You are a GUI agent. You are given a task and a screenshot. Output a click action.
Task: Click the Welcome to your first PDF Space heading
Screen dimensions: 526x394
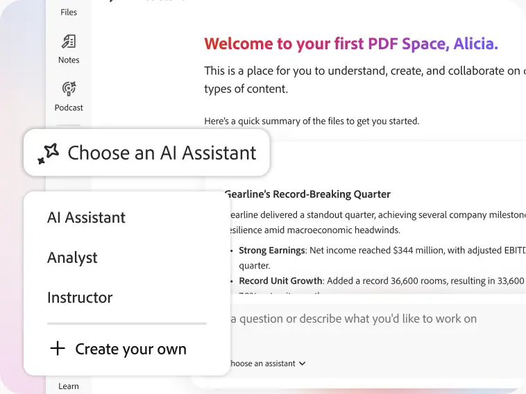tap(351, 44)
